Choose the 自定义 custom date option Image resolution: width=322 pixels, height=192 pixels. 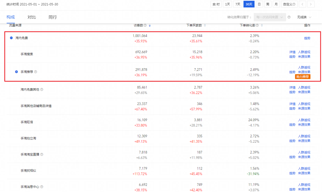click(289, 4)
